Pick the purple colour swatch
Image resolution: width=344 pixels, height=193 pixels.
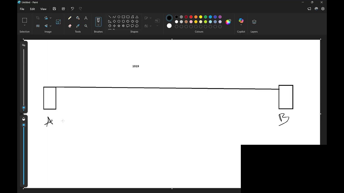point(220,17)
